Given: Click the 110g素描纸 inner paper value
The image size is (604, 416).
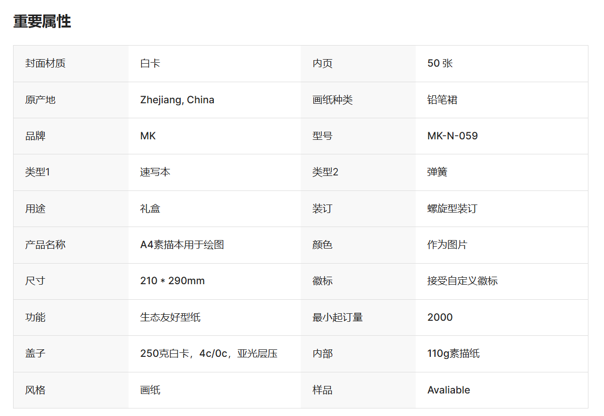Looking at the screenshot, I should tap(453, 353).
